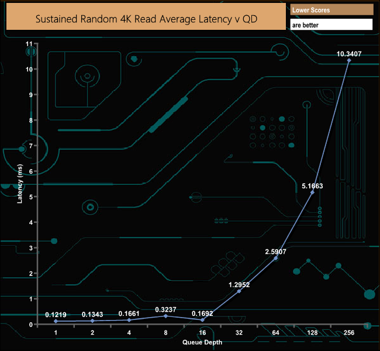The width and height of the screenshot is (380, 351).
Task: Click the data point marker at queue depth 128
Action: tap(312, 192)
